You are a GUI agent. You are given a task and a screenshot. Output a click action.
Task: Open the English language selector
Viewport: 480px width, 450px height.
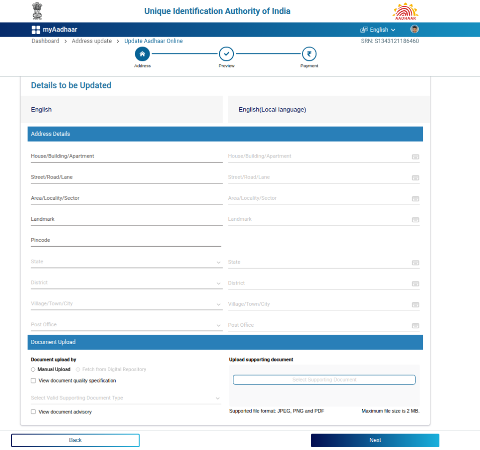378,30
